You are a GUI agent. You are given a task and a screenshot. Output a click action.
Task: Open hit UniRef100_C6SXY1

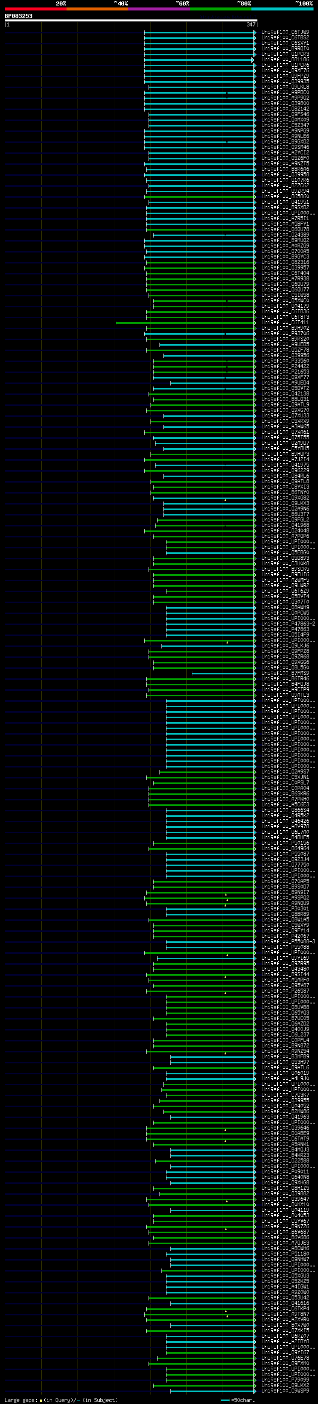285,43
